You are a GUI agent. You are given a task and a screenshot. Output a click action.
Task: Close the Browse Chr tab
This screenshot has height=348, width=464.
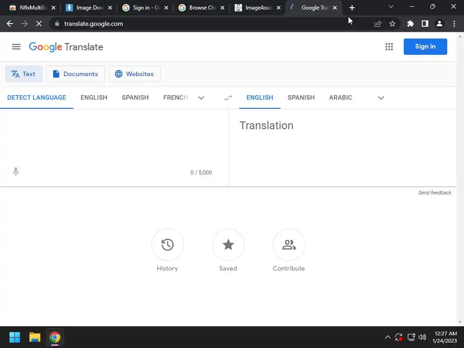click(x=222, y=8)
